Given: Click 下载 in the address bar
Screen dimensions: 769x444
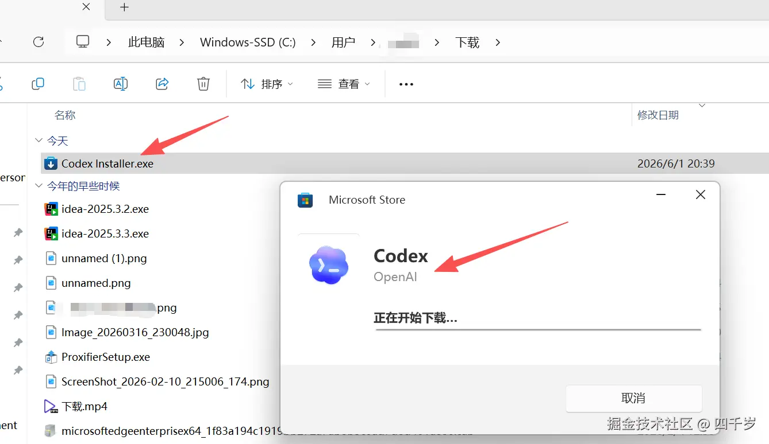Looking at the screenshot, I should tap(467, 42).
